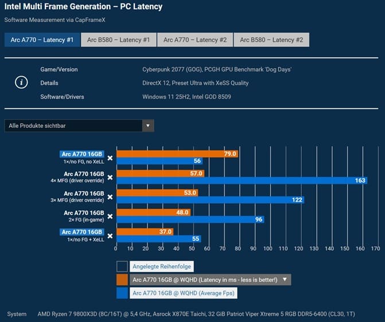Click the orange latency series color swatch
Image resolution: width=385 pixels, height=322 pixels.
click(122, 280)
